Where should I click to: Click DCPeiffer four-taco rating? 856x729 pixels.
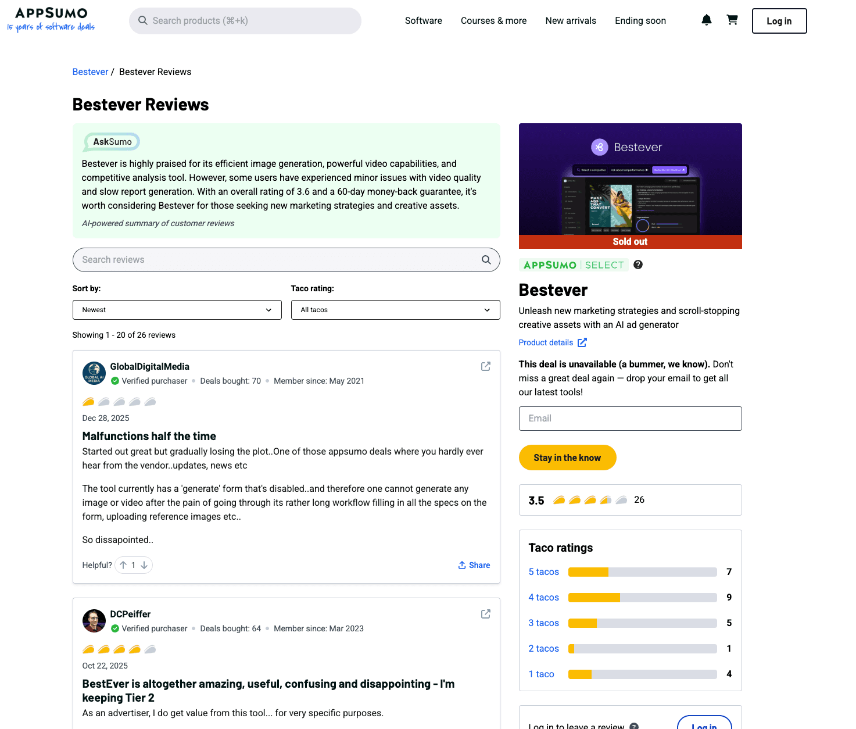[x=119, y=649]
